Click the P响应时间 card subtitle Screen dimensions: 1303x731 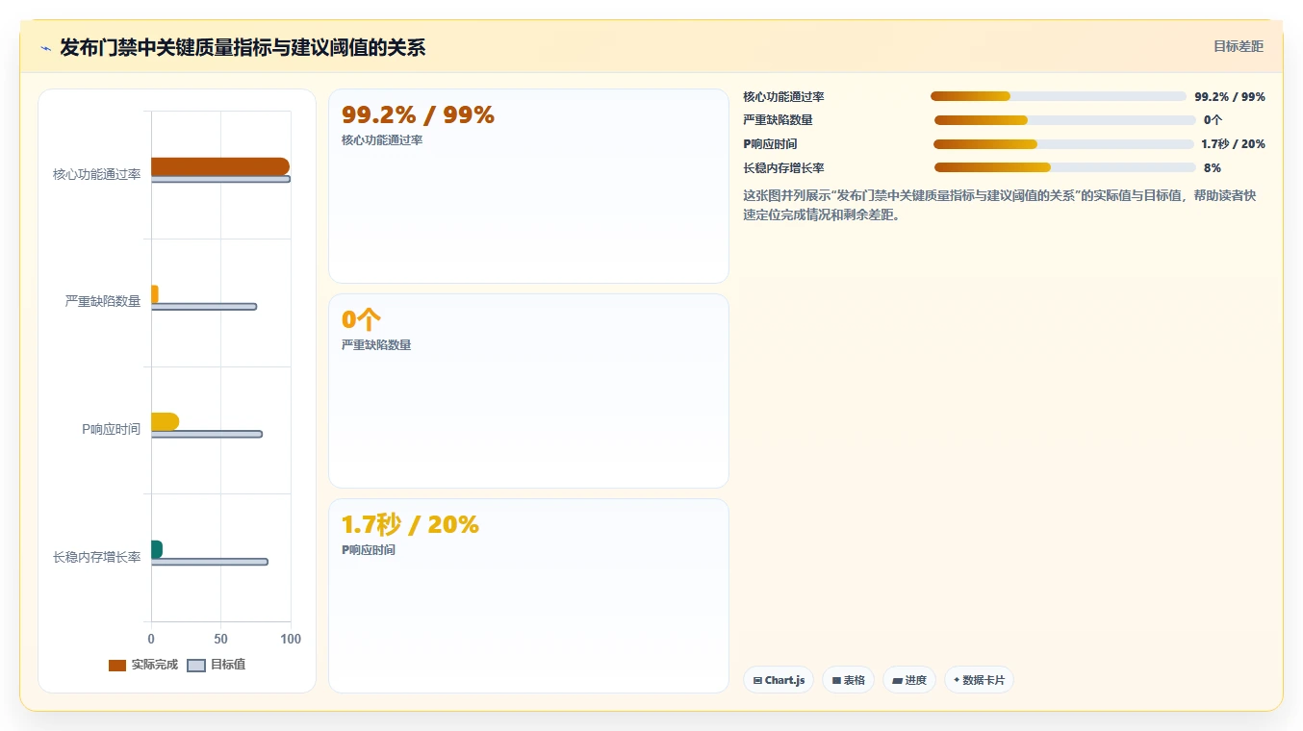pos(369,550)
